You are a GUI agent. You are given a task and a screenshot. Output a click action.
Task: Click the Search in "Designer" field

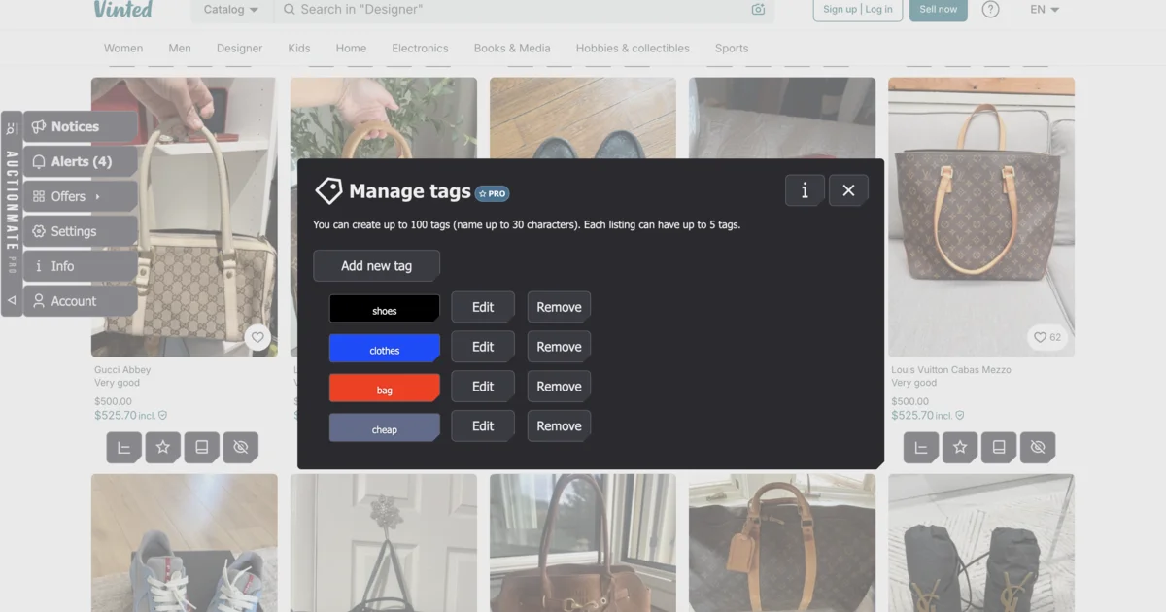[523, 10]
